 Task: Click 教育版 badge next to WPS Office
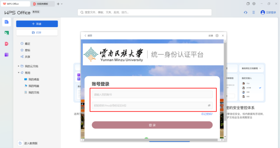(36, 12)
